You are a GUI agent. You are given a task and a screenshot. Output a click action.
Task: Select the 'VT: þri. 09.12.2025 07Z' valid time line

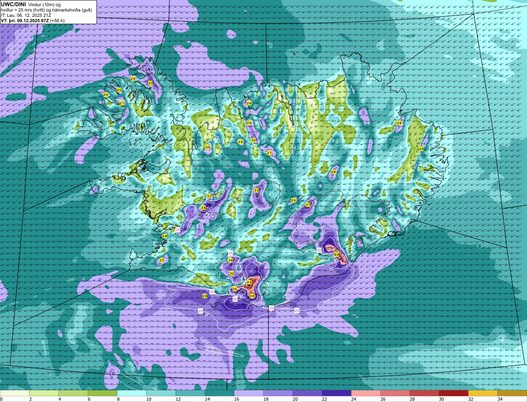click(x=24, y=21)
